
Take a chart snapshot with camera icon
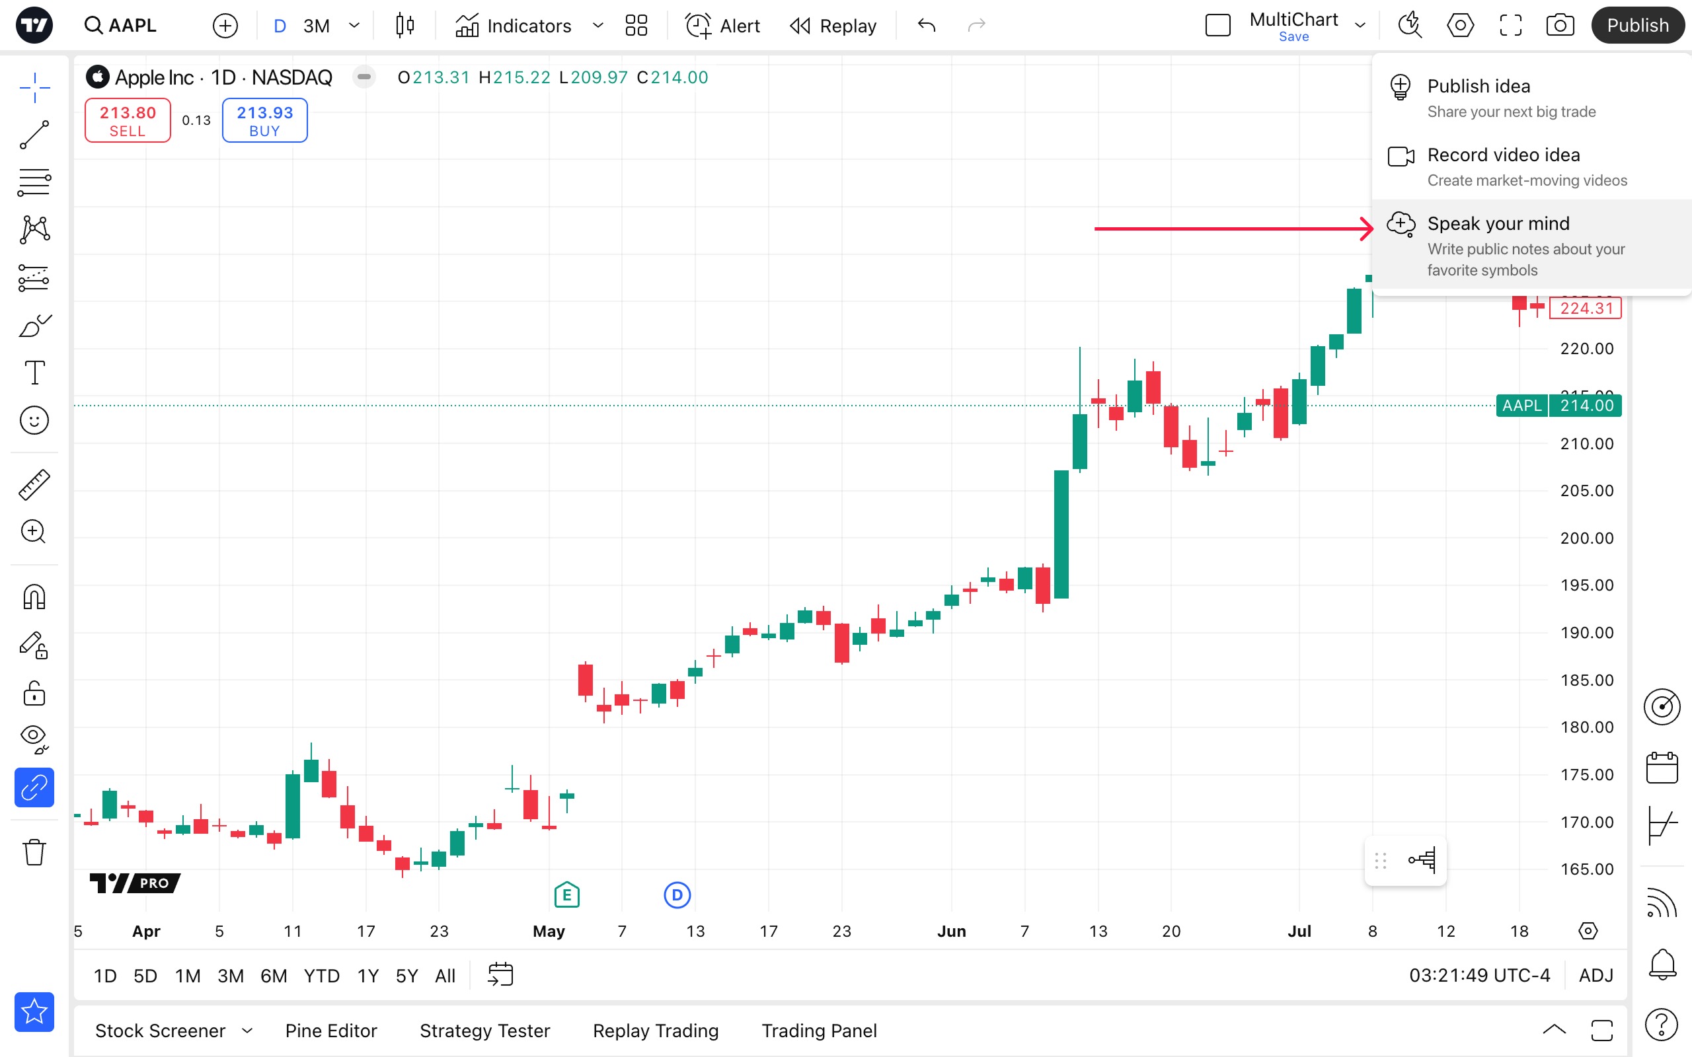tap(1559, 26)
